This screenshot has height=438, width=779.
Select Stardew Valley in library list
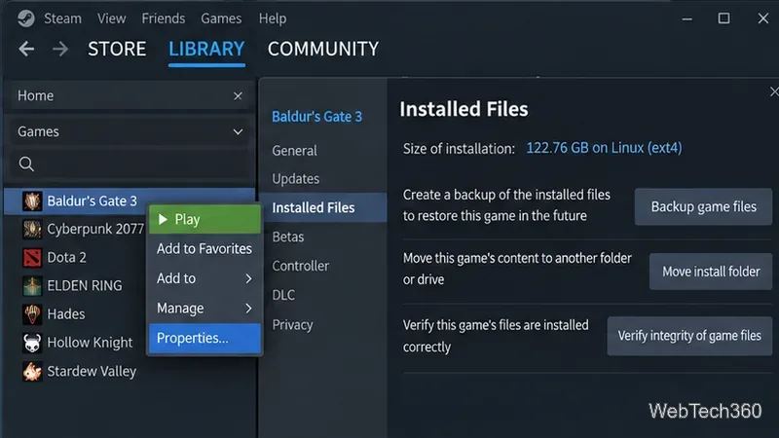click(92, 372)
